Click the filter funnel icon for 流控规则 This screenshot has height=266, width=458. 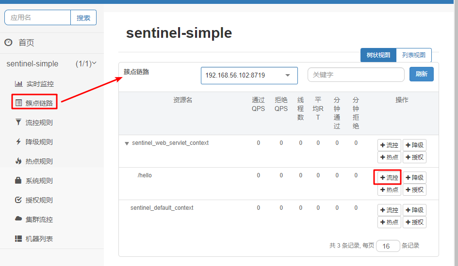(x=18, y=122)
